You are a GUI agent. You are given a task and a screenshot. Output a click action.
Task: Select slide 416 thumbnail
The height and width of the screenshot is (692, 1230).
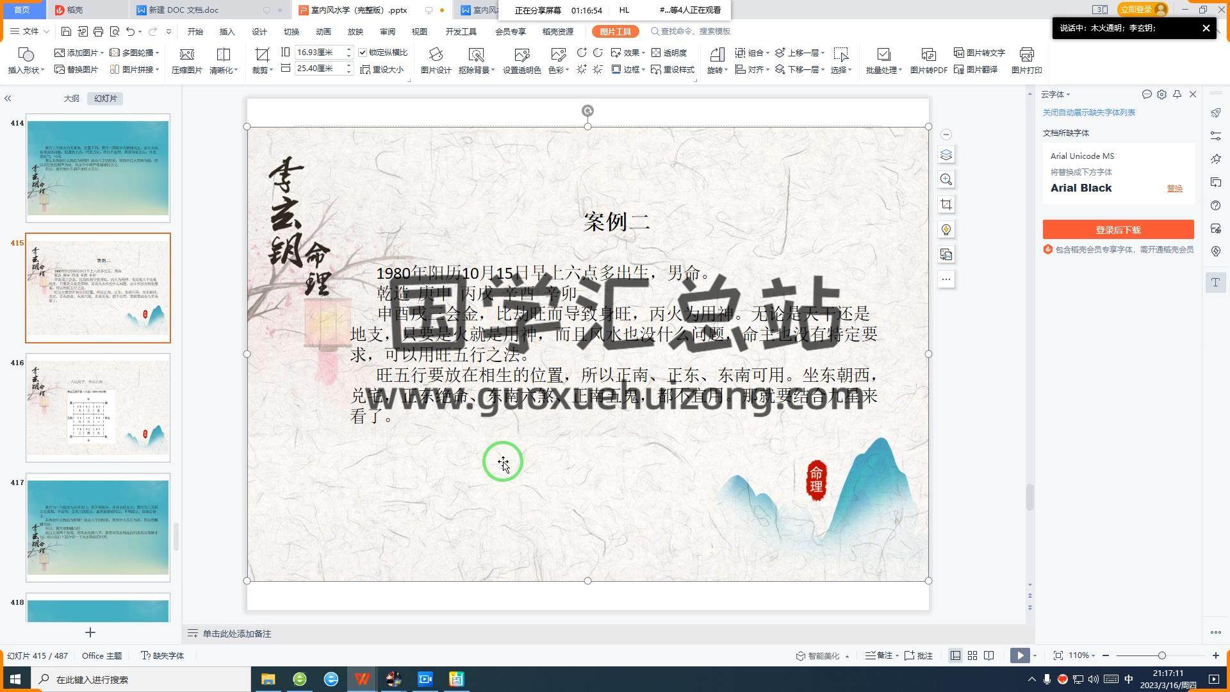98,408
